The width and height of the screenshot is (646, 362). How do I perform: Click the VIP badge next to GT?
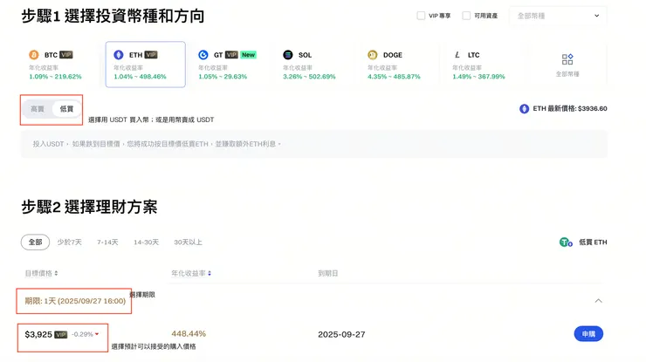(x=231, y=55)
